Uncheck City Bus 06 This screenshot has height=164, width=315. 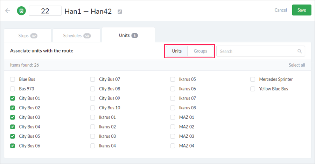[13, 146]
